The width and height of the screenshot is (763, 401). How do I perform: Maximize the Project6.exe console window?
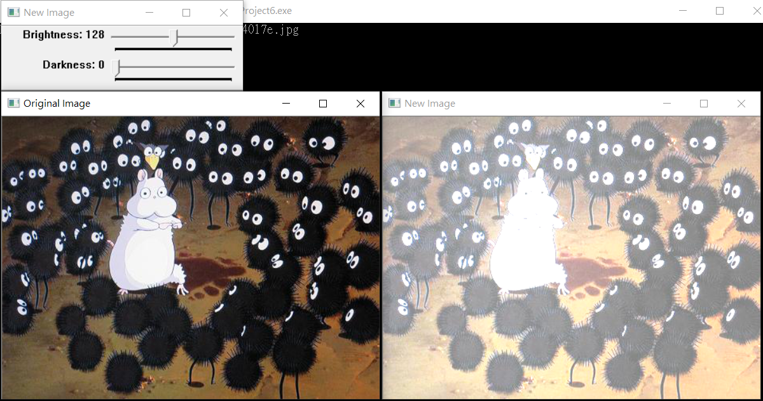[720, 11]
